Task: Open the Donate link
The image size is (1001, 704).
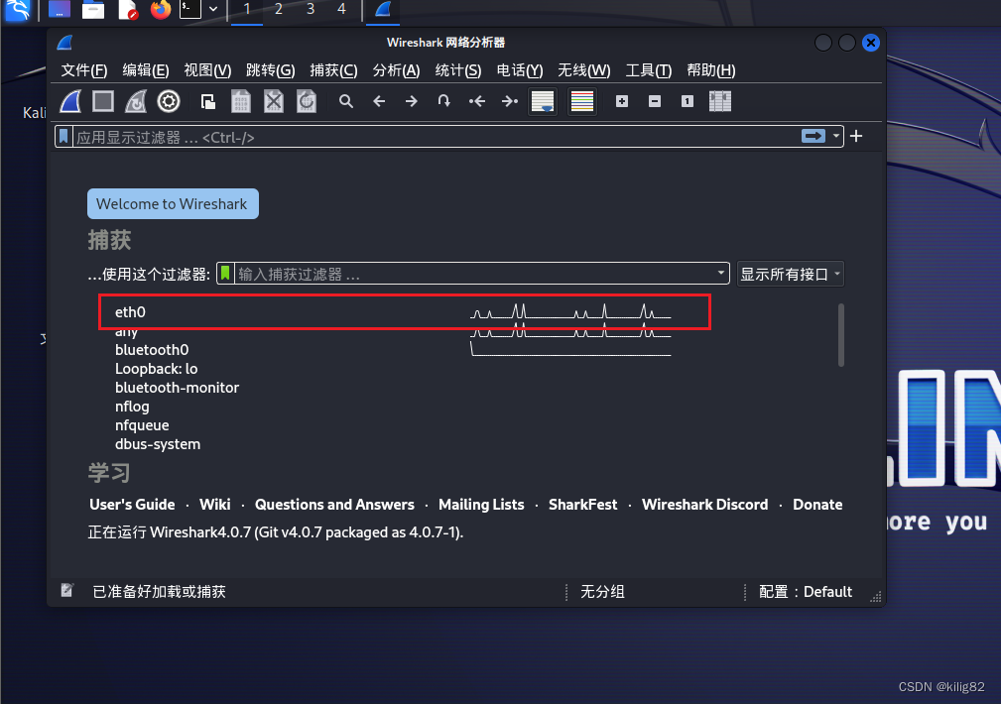Action: pos(817,505)
